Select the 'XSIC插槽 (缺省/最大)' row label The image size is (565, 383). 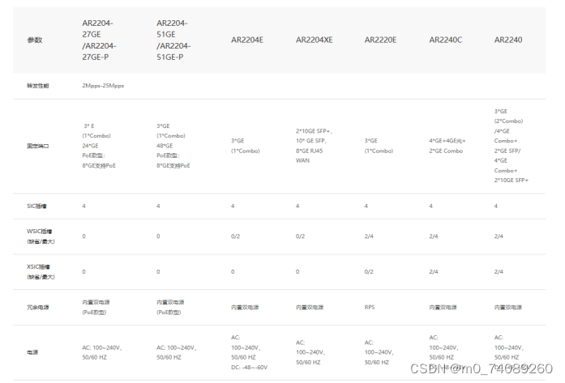(41, 272)
